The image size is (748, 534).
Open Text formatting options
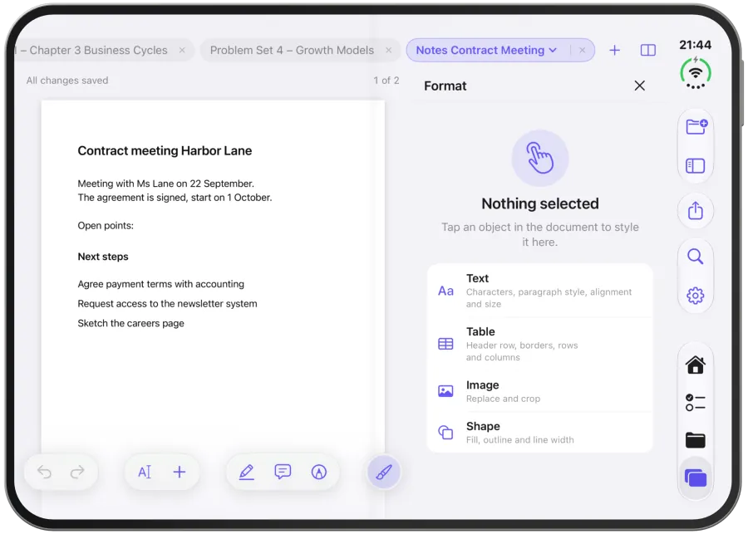[539, 291]
